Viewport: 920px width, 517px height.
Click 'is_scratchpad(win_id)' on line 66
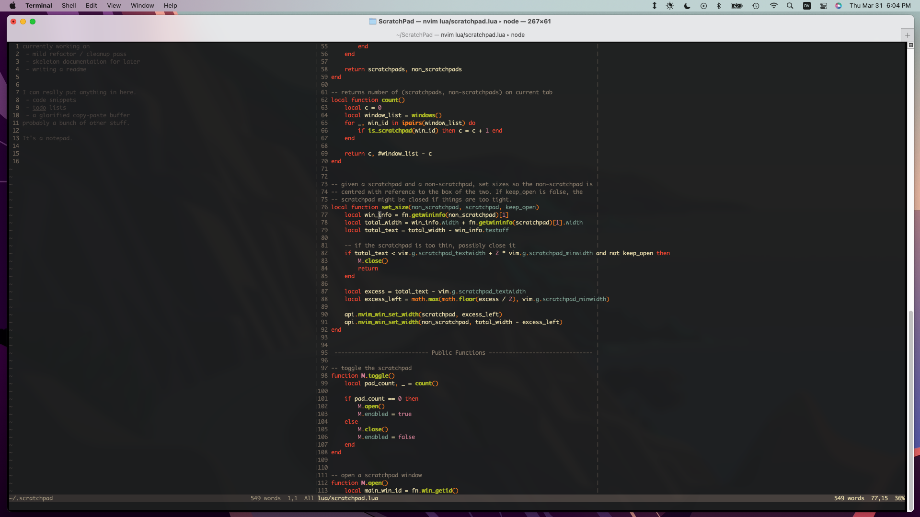pyautogui.click(x=403, y=131)
